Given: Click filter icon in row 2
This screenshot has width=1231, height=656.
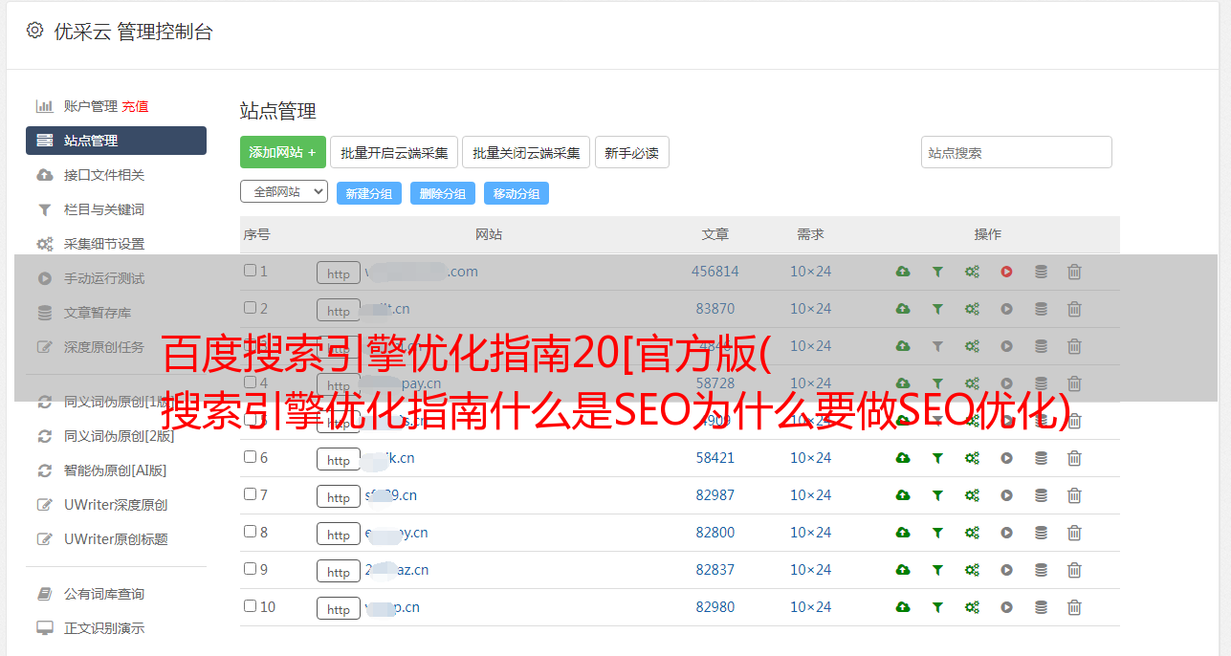Looking at the screenshot, I should [937, 309].
